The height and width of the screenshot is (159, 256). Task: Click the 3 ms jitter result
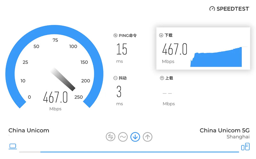pos(119,92)
